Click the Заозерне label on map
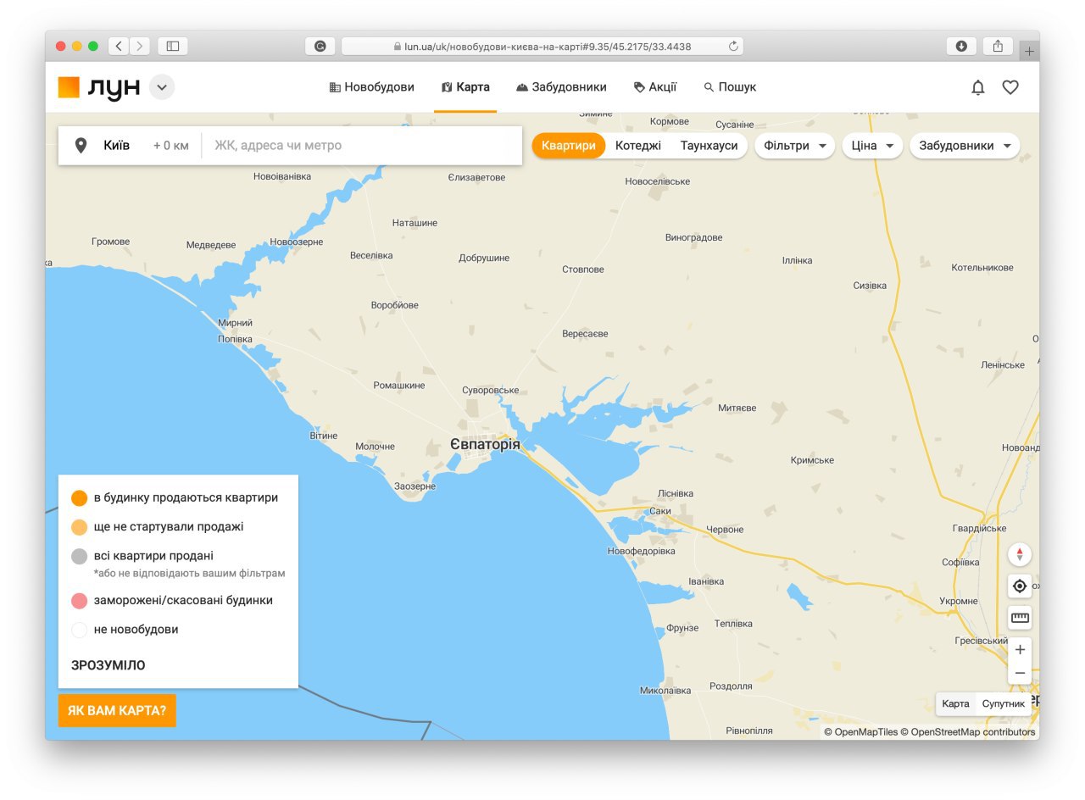1085x800 pixels. 415,486
